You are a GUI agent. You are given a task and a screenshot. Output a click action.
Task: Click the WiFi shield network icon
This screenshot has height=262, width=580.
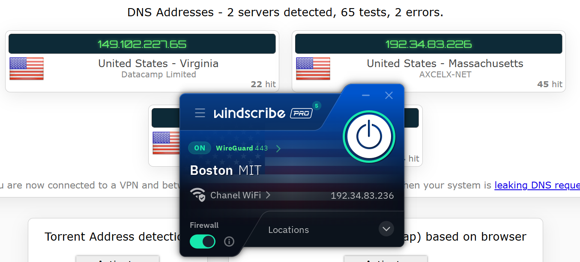(x=198, y=195)
